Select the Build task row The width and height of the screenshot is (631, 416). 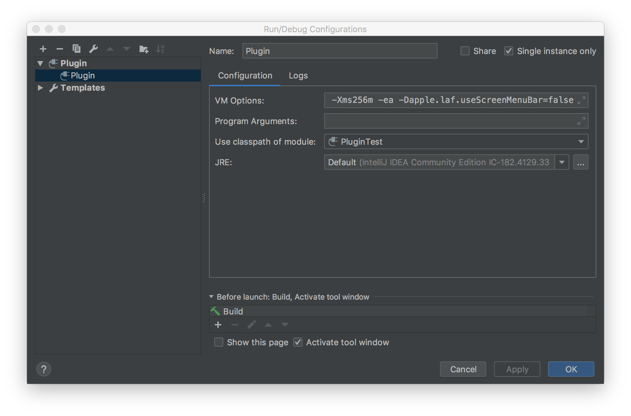pyautogui.click(x=403, y=311)
